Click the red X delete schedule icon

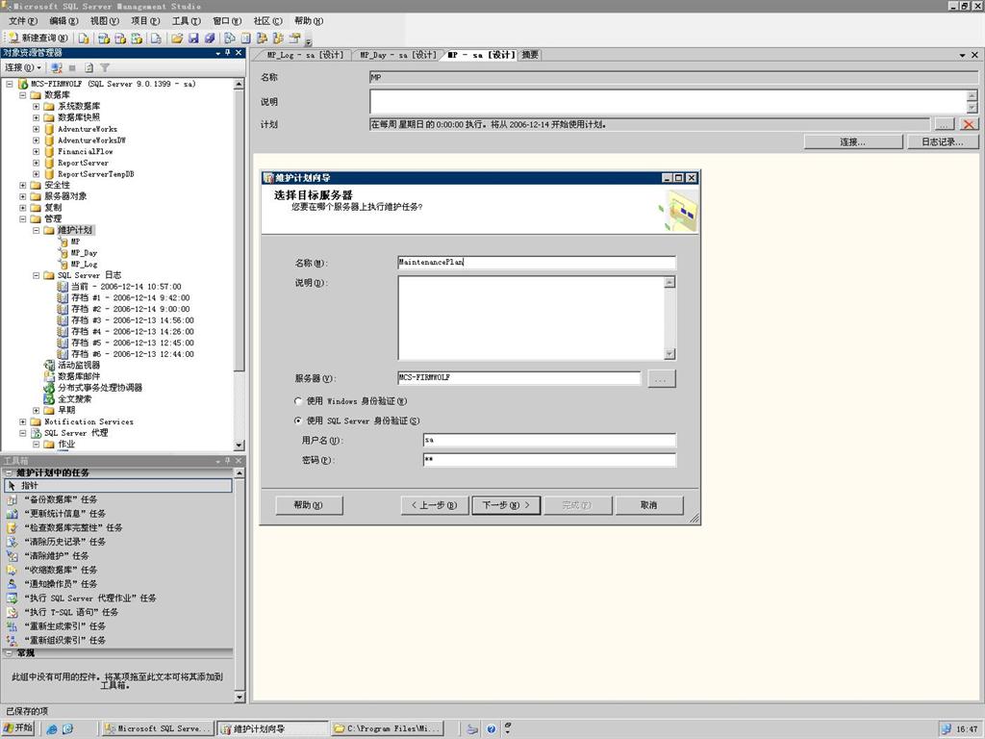(968, 124)
